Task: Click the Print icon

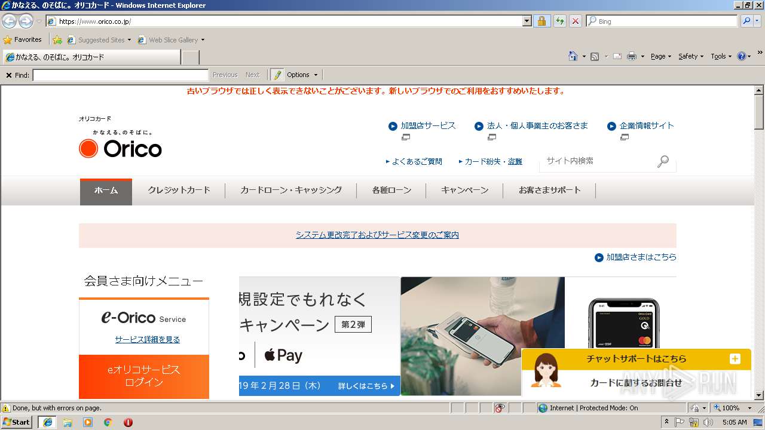Action: [x=631, y=56]
